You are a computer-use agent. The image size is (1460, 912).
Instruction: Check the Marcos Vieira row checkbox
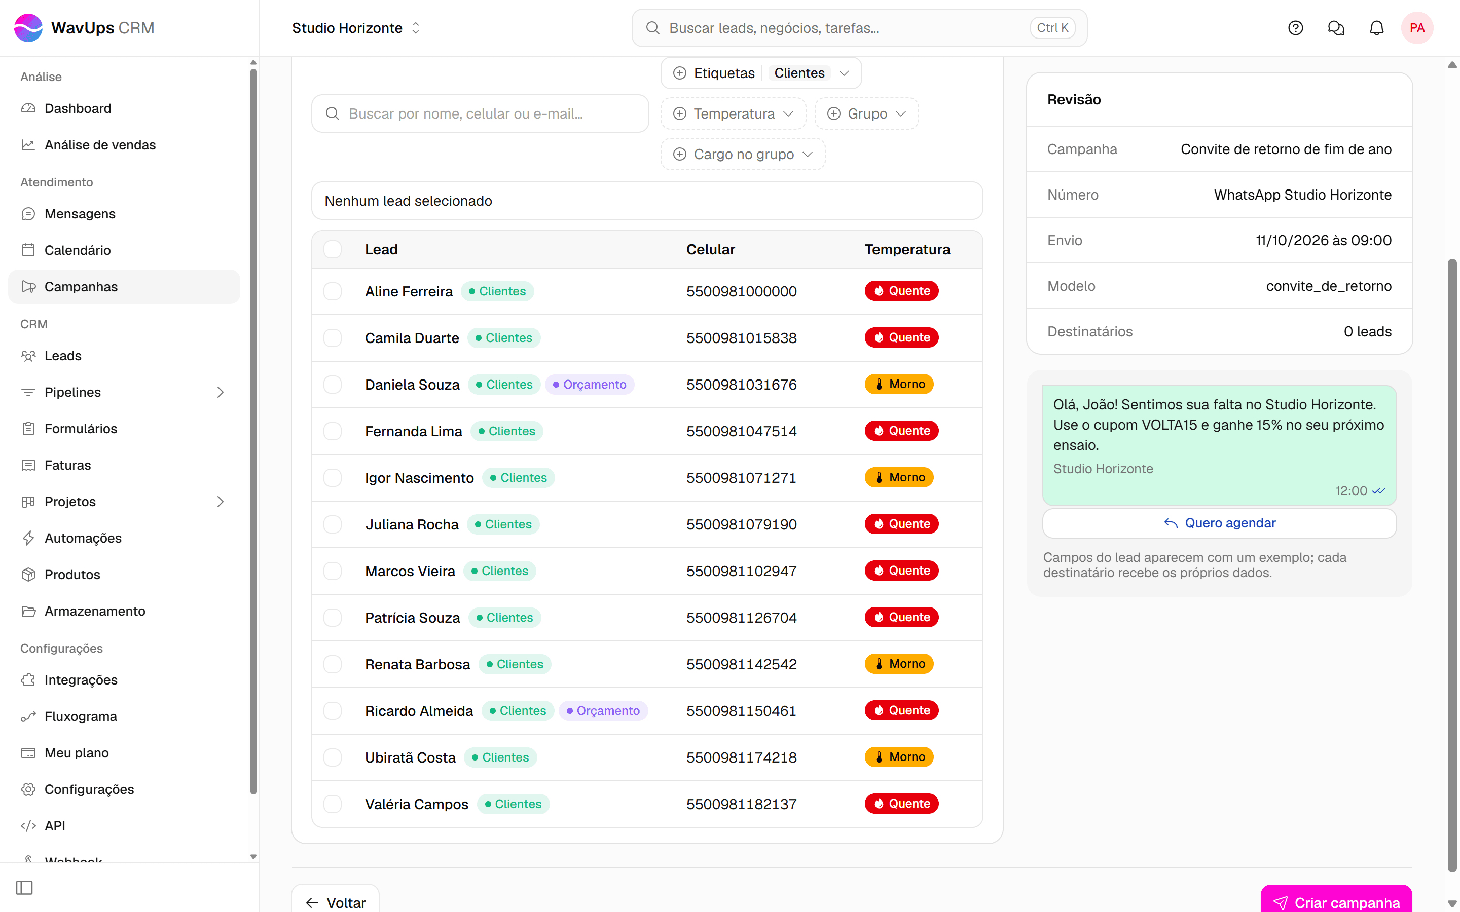pyautogui.click(x=333, y=571)
